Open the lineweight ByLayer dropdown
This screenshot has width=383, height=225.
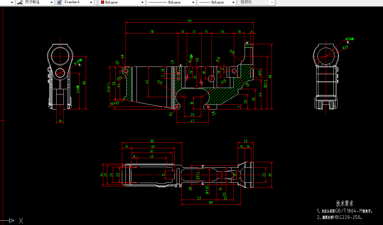pyautogui.click(x=234, y=2)
